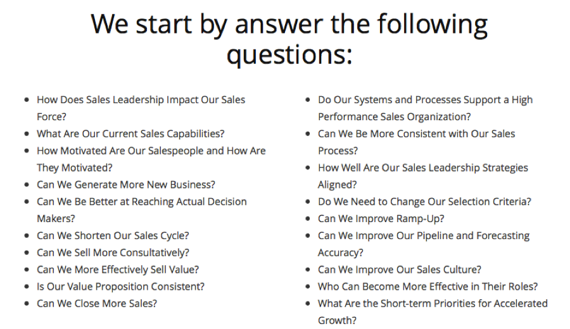This screenshot has width=570, height=329.
Task: Select 'How Motivated Are Our Salespeople' bullet text
Action: 151,159
